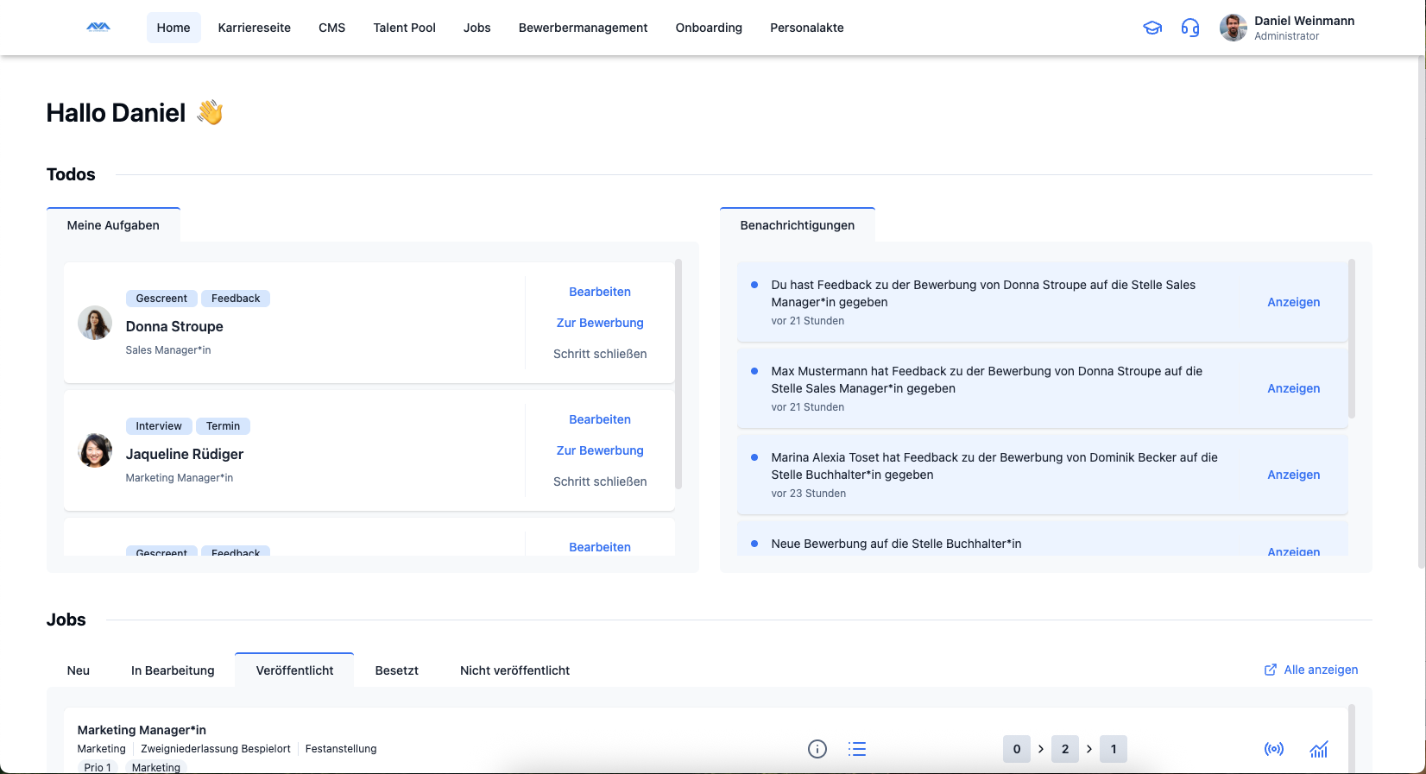
Task: Click the external link icon beside Alle anzeigen
Action: 1271,670
